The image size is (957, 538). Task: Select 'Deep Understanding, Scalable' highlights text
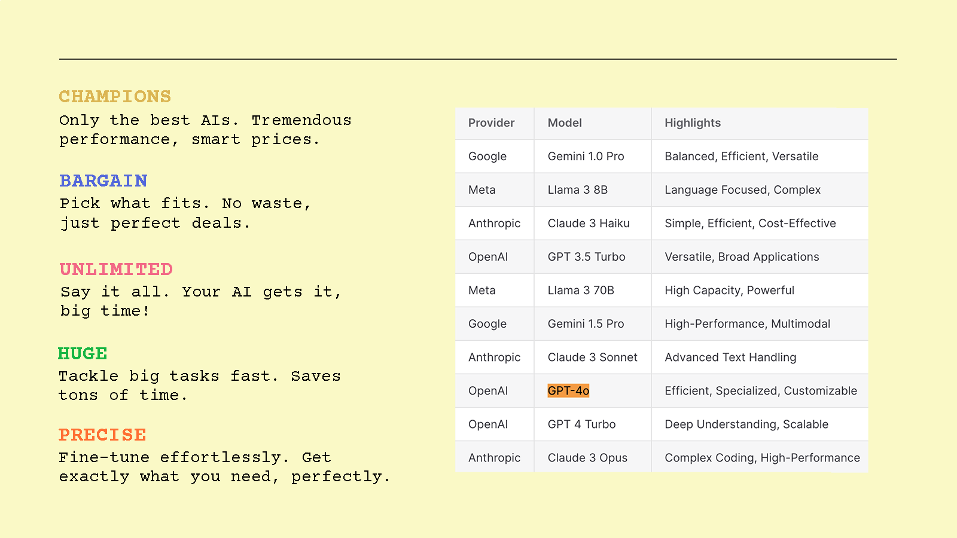tap(746, 424)
